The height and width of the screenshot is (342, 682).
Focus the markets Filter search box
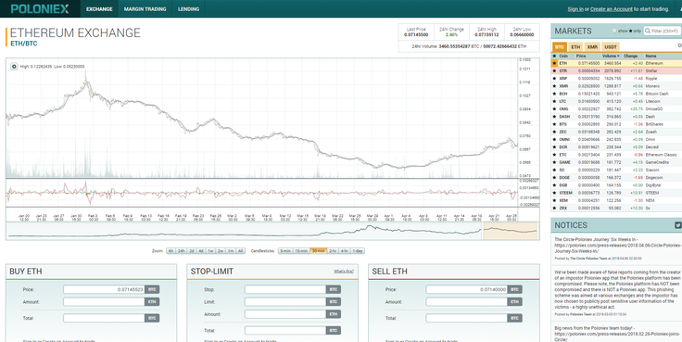[662, 31]
